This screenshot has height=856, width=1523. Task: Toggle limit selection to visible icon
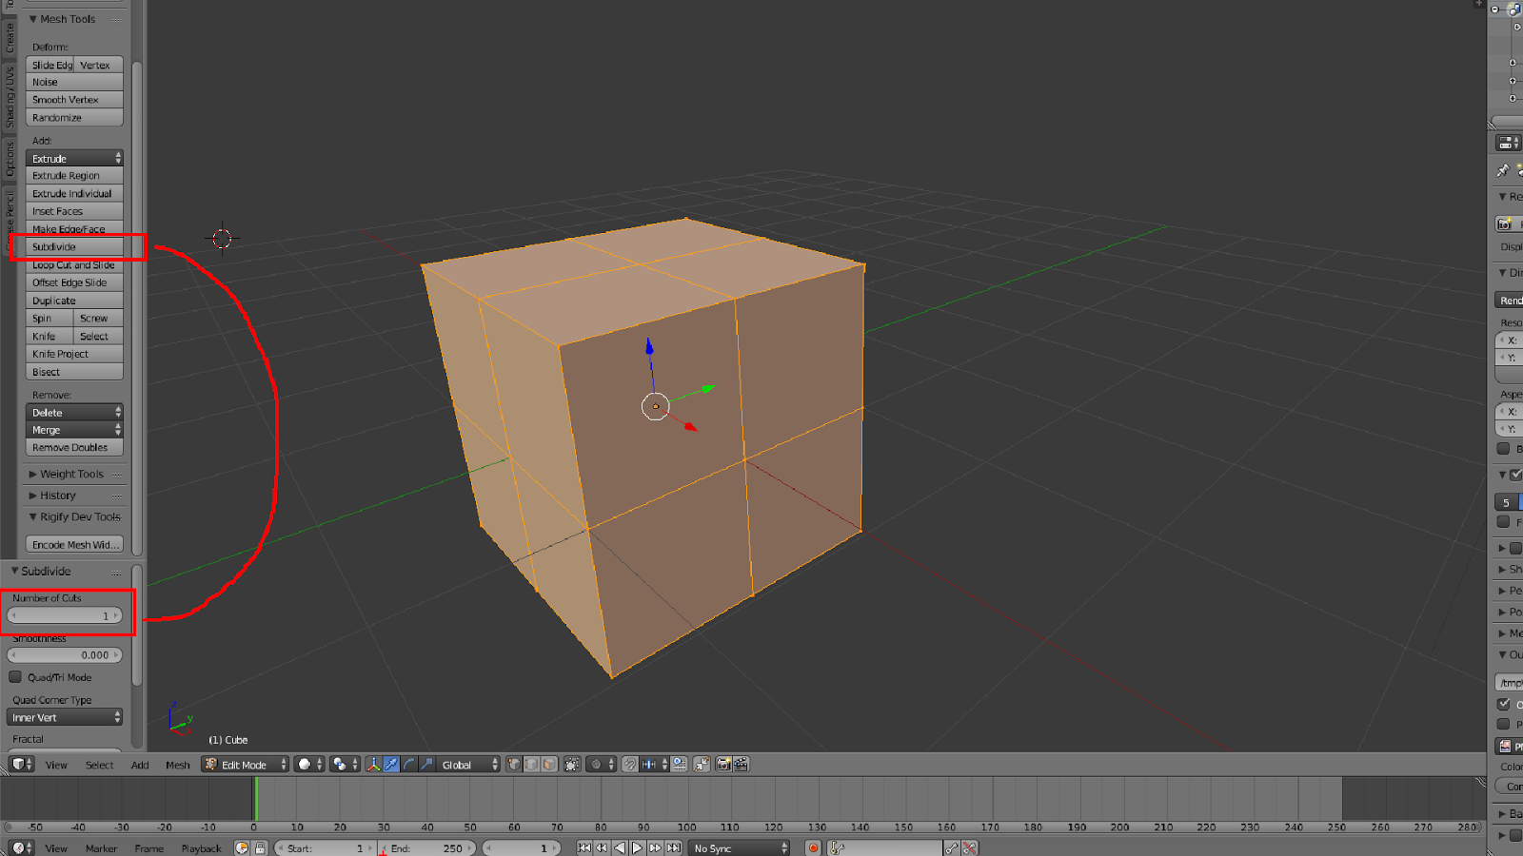[x=569, y=764]
